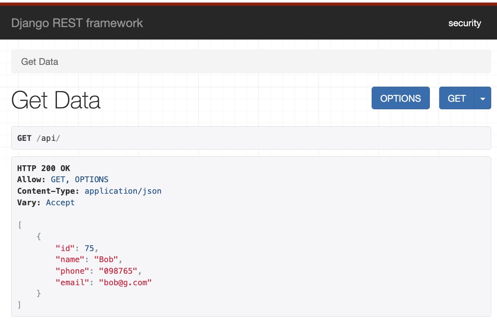Viewport: 497px width, 327px height.
Task: Click the Get Data page heading
Action: [56, 100]
